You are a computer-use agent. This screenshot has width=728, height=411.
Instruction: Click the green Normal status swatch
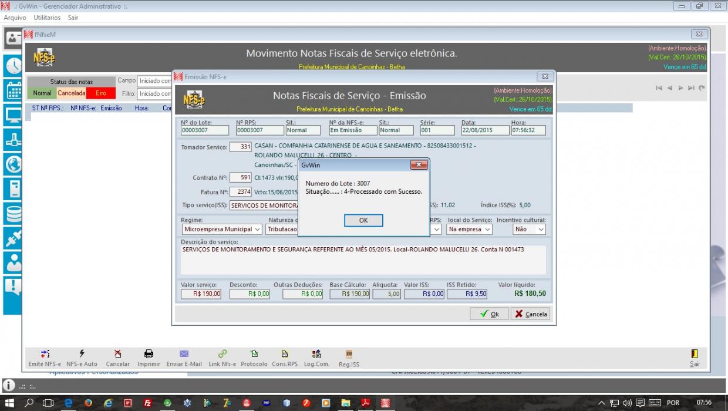click(x=42, y=93)
